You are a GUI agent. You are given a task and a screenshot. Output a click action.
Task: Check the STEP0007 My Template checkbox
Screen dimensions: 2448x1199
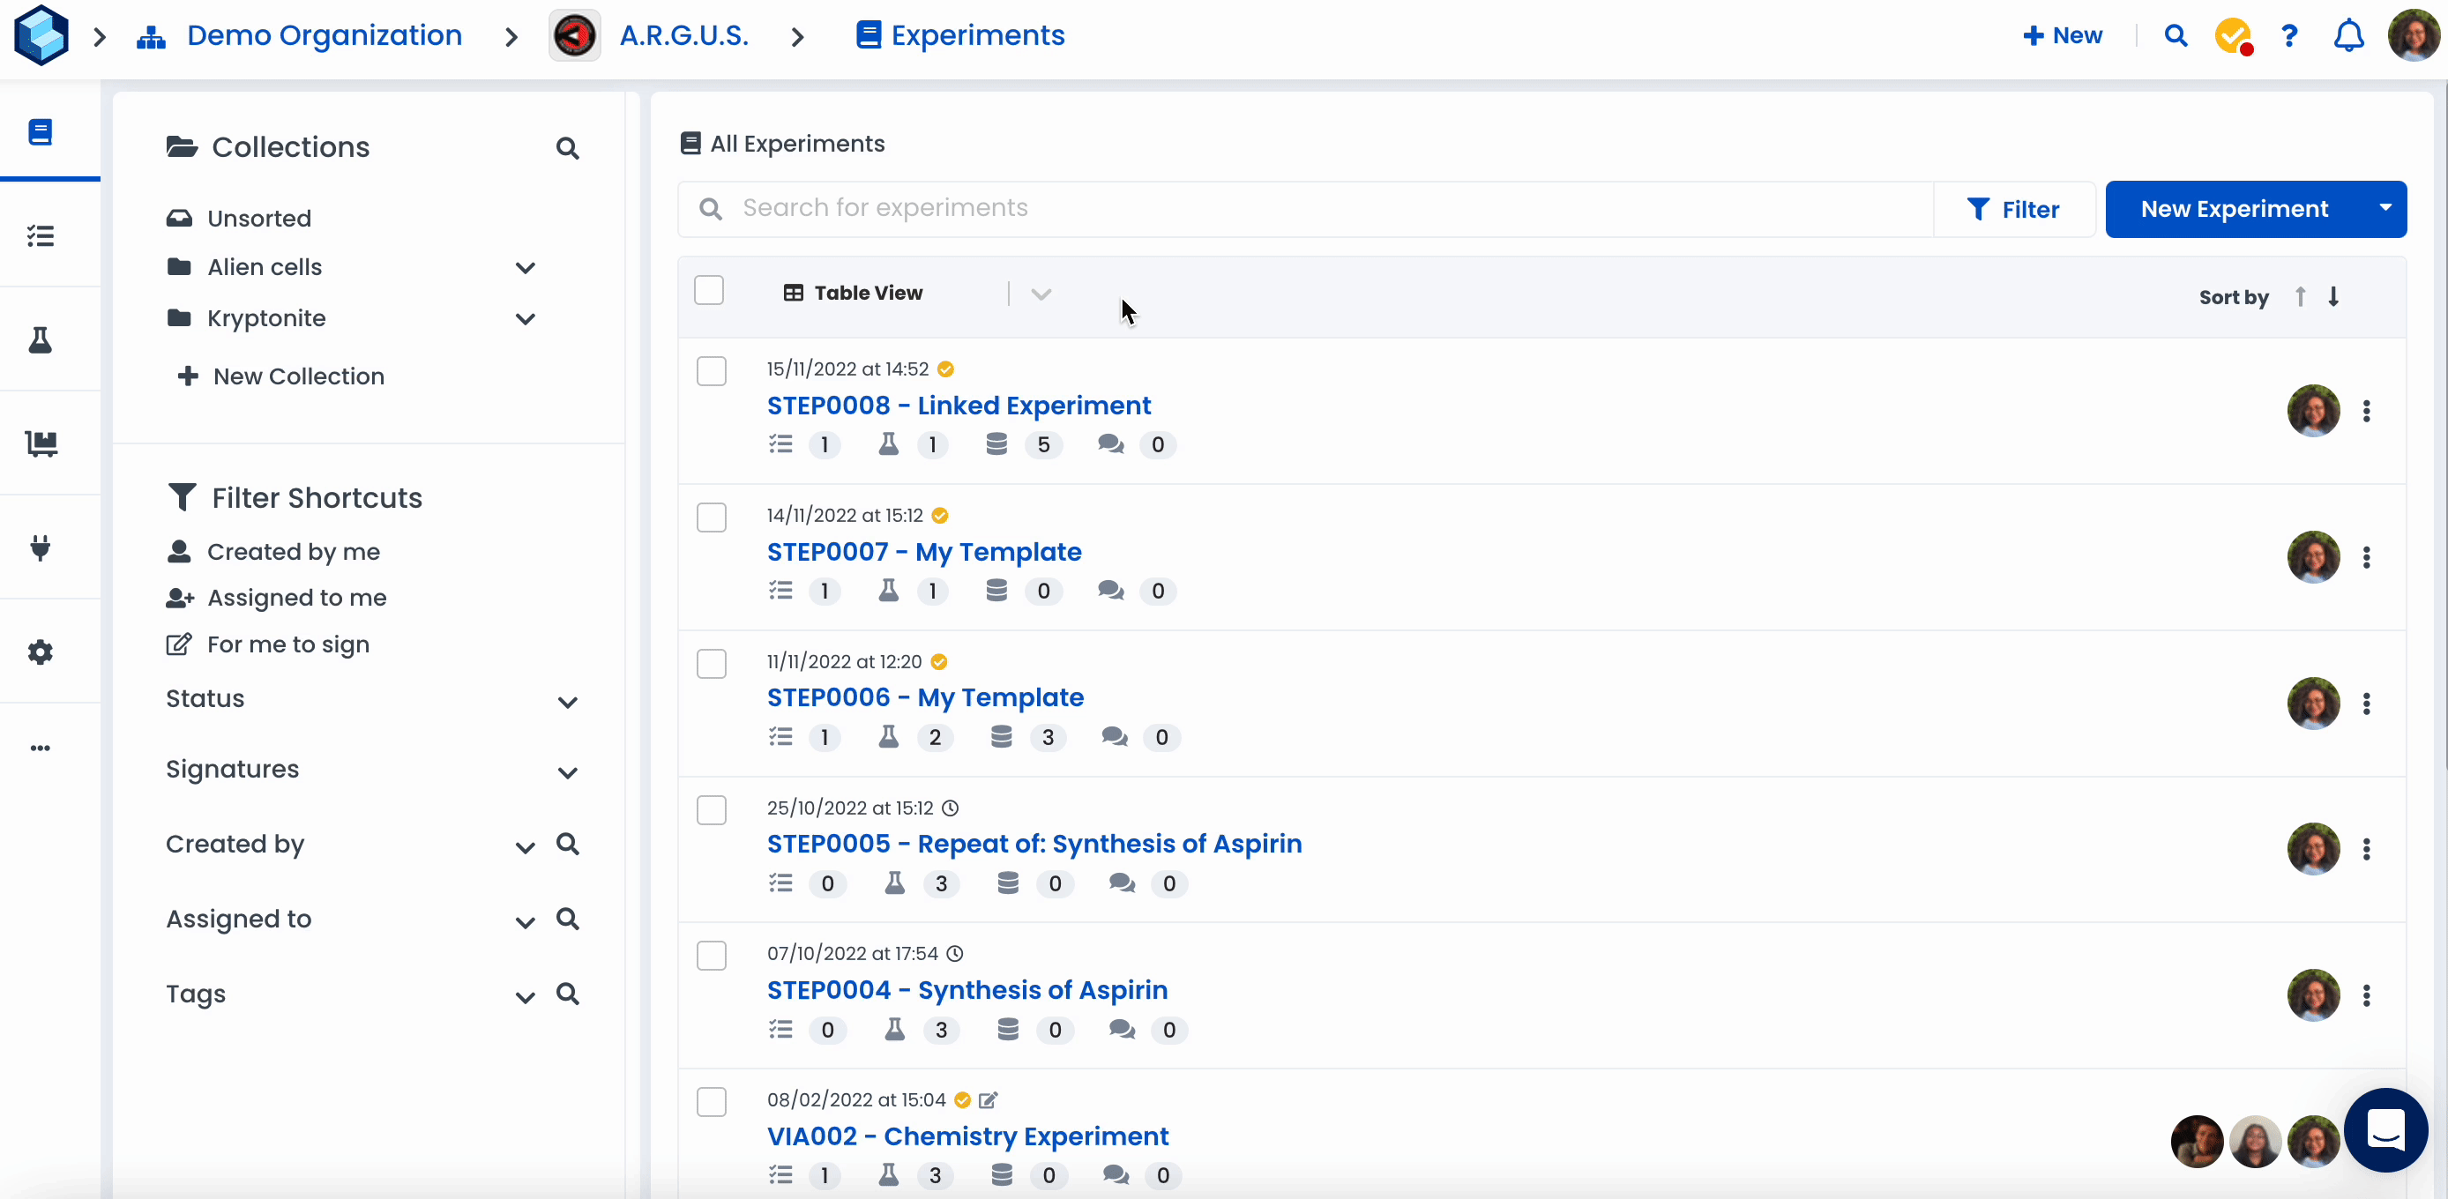pos(711,518)
